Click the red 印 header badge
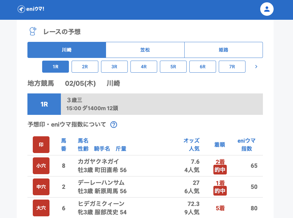 (x=41, y=145)
